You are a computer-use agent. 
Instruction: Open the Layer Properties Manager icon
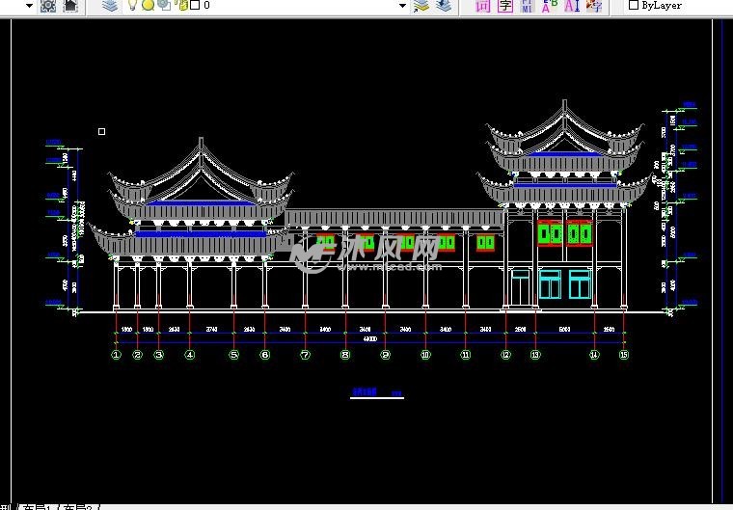pyautogui.click(x=110, y=6)
